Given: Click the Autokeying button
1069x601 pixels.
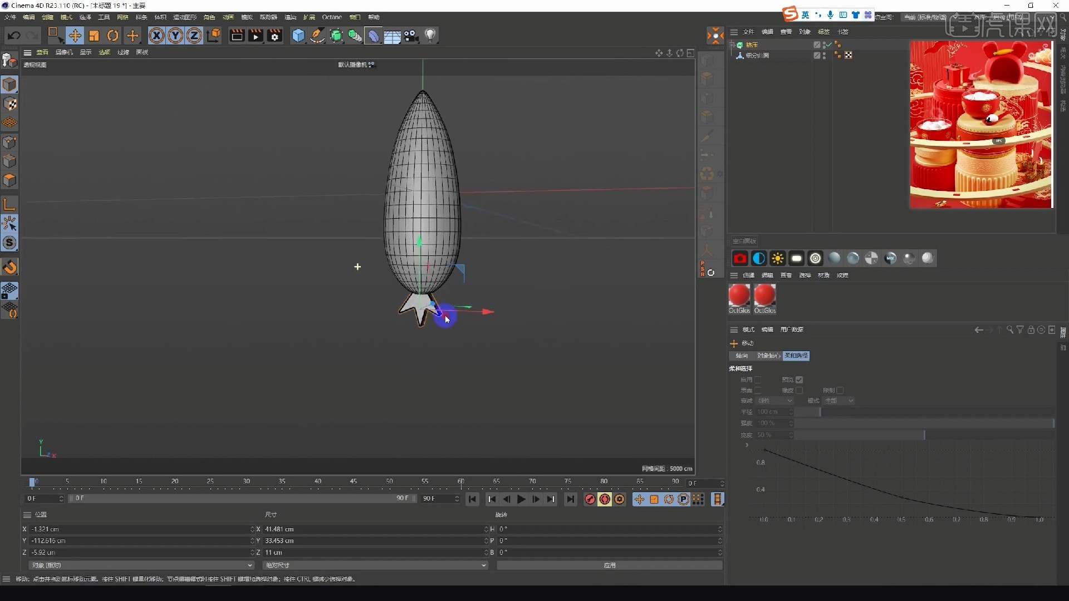Looking at the screenshot, I should 605,499.
